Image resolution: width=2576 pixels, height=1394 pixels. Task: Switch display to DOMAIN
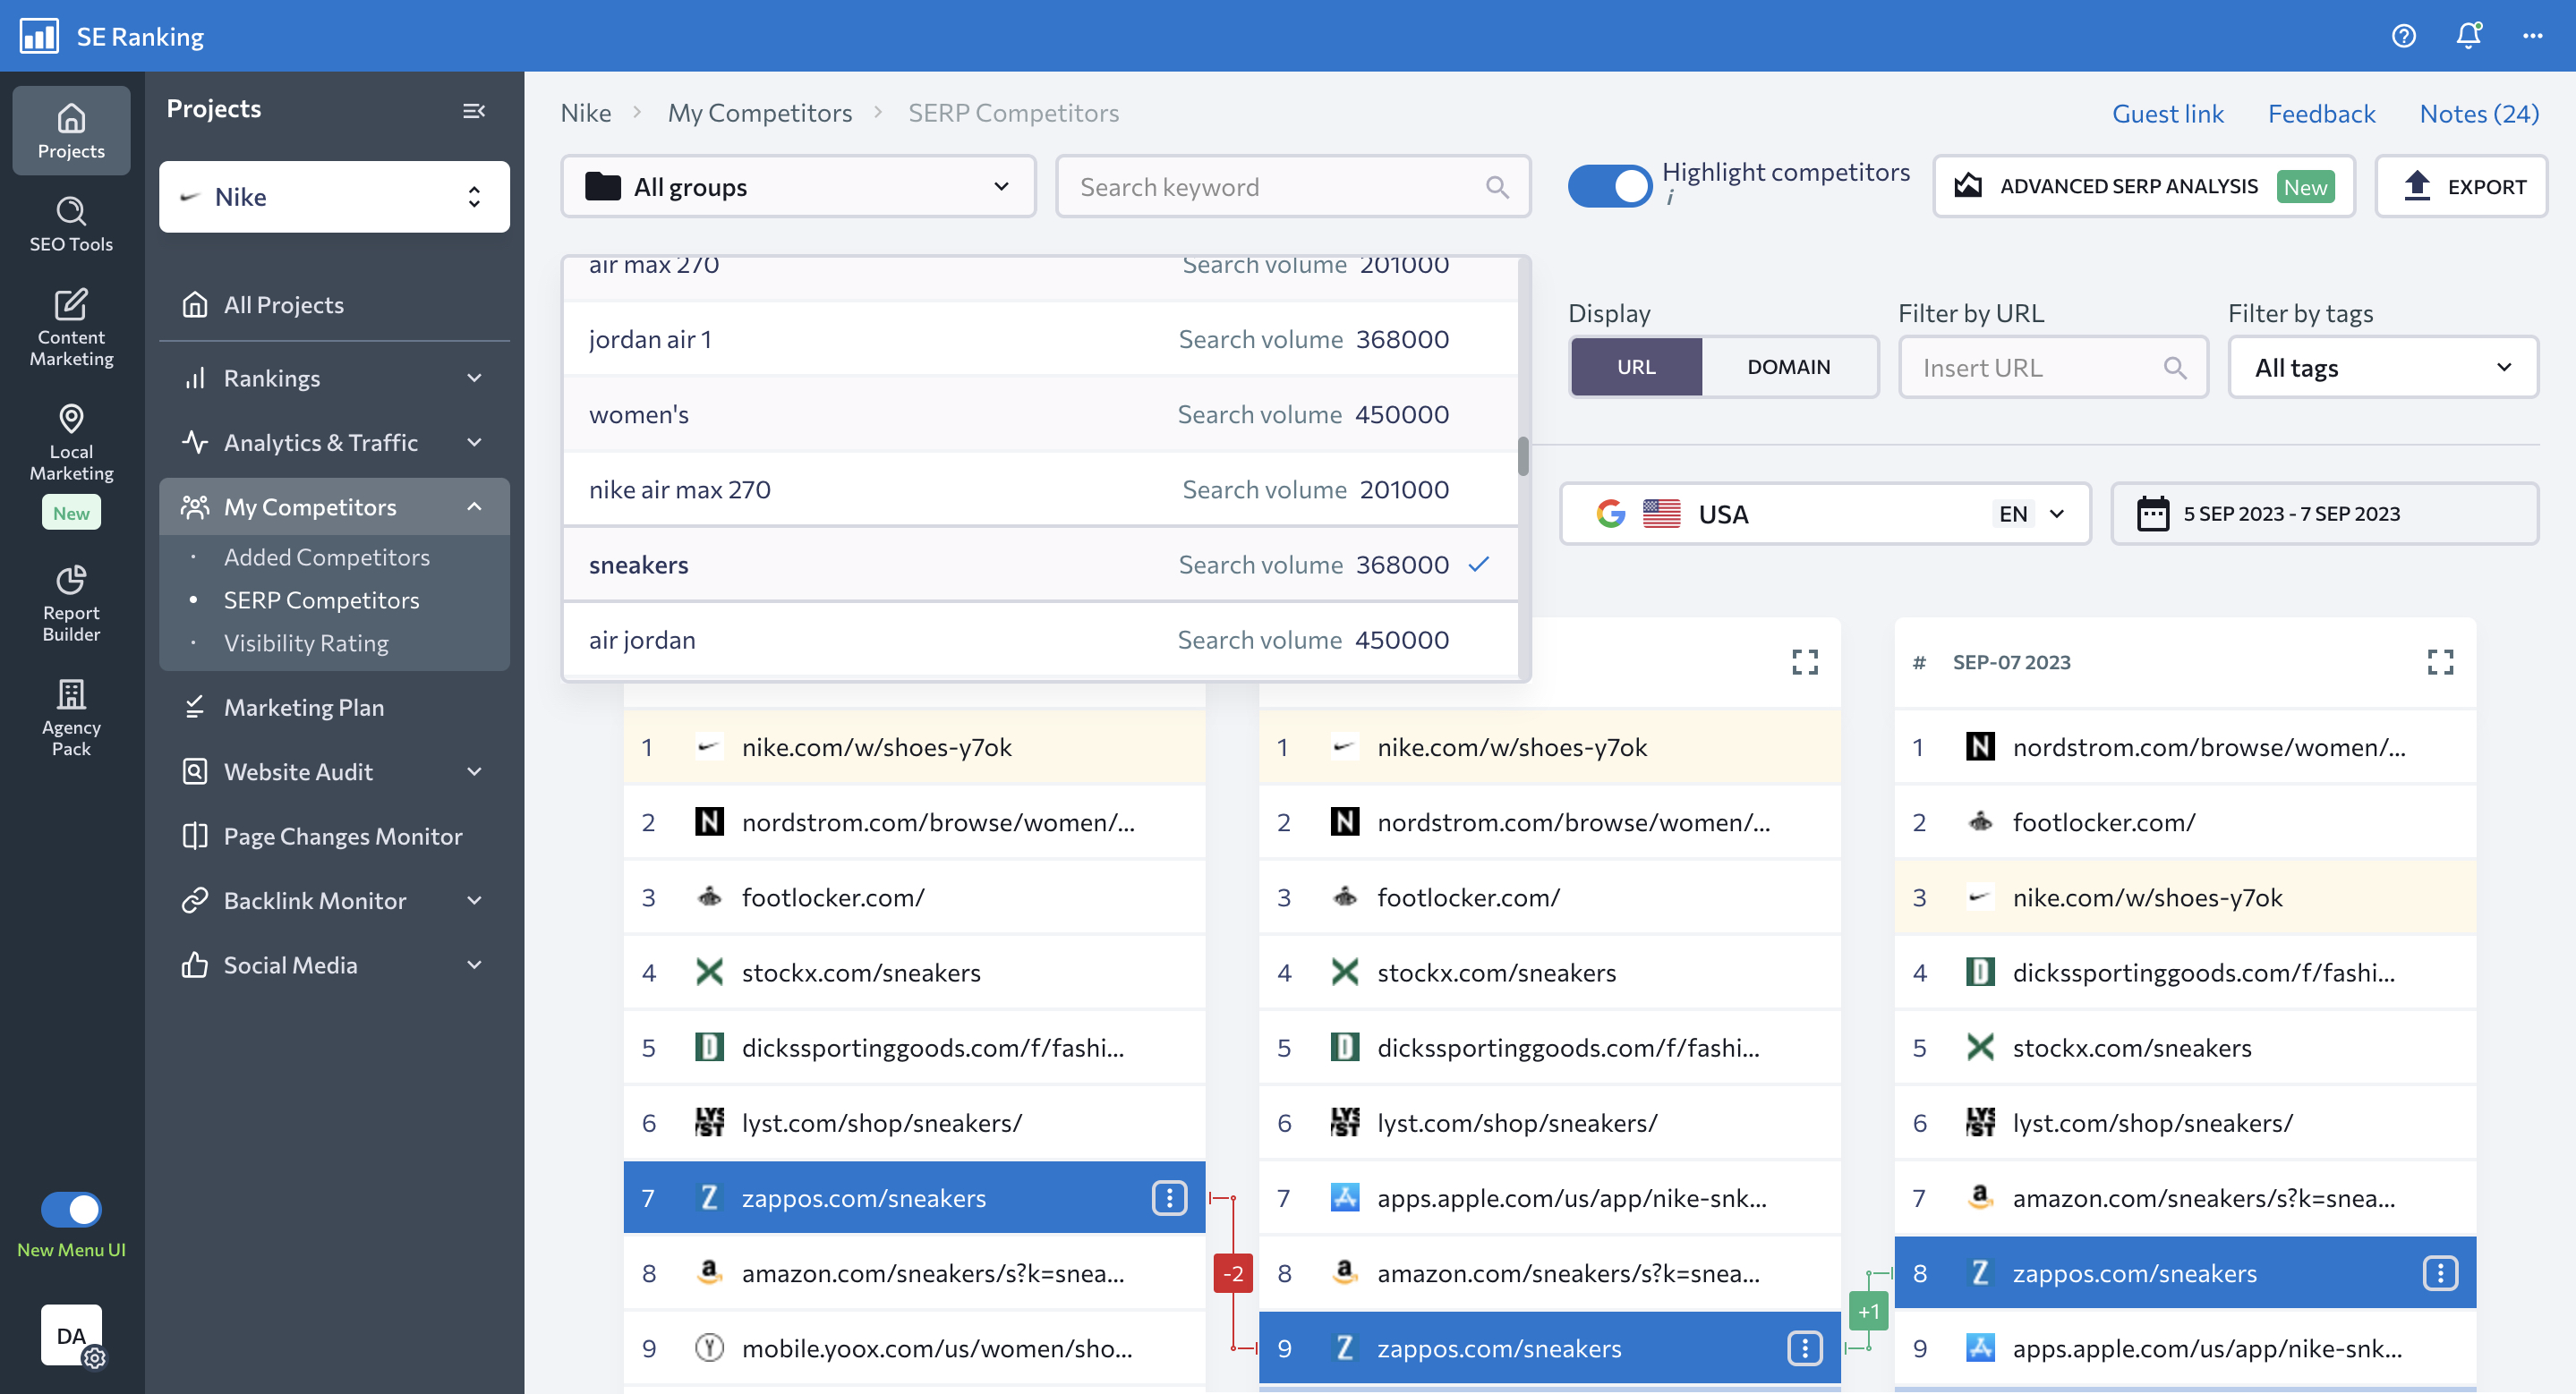[1788, 367]
